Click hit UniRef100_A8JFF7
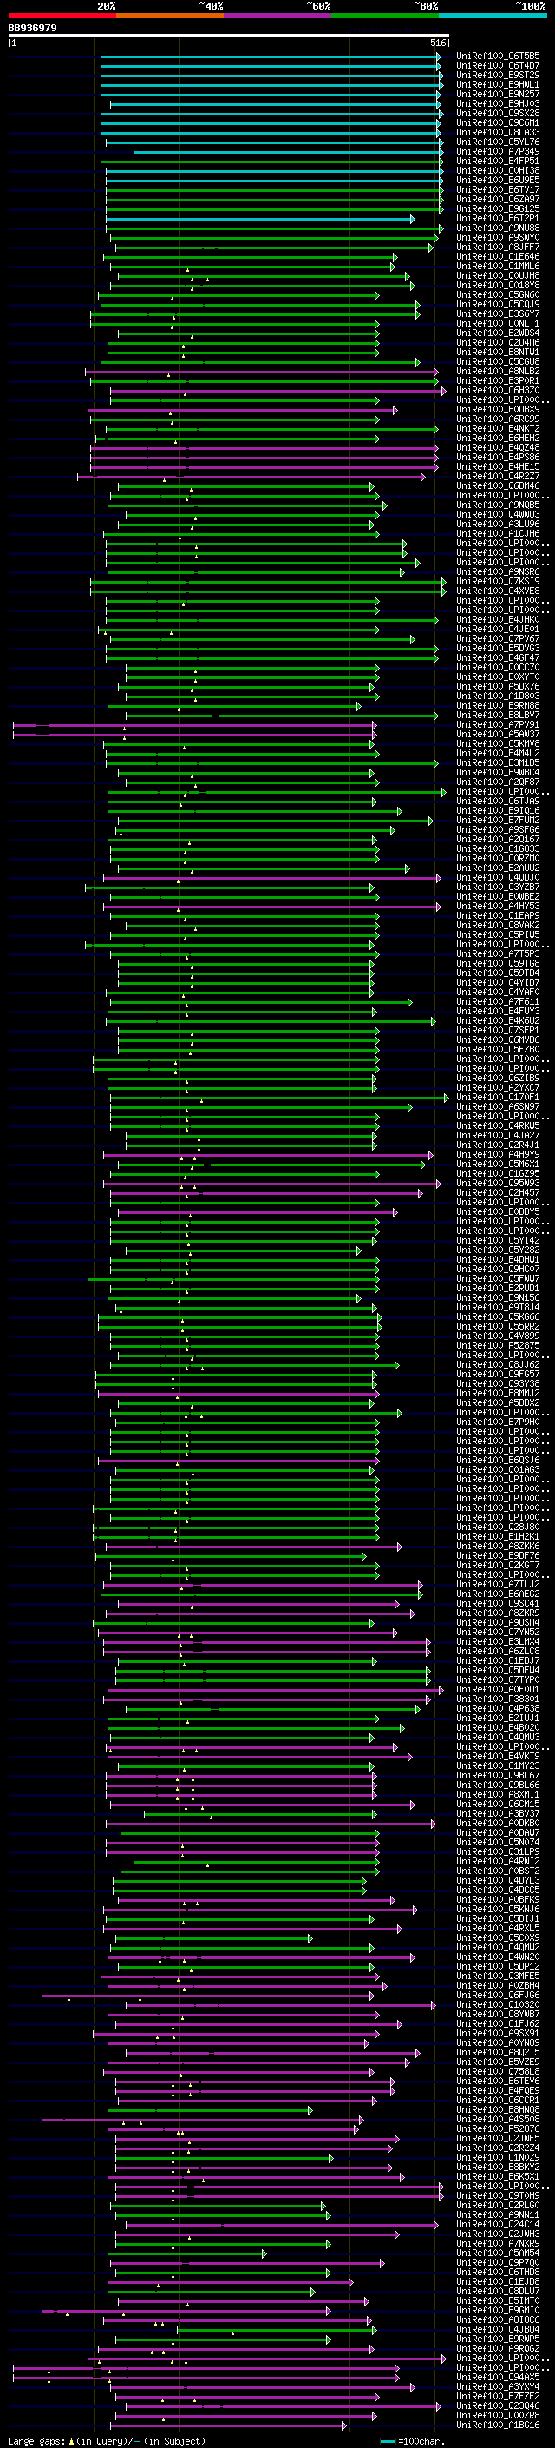The height and width of the screenshot is (2448, 555). [498, 247]
